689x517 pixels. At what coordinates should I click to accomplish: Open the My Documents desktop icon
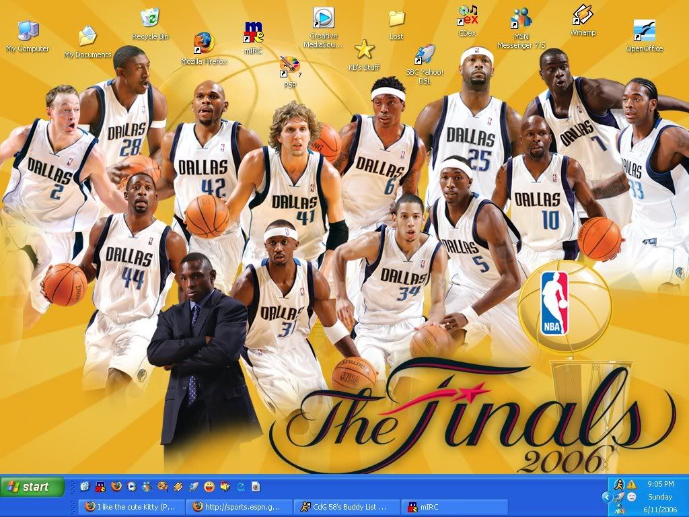click(87, 42)
